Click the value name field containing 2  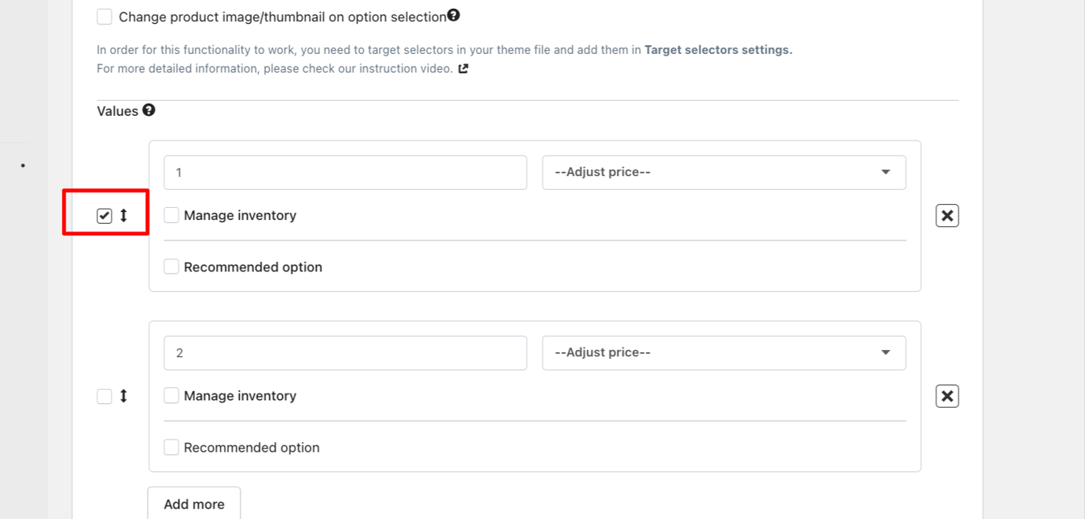(x=345, y=352)
